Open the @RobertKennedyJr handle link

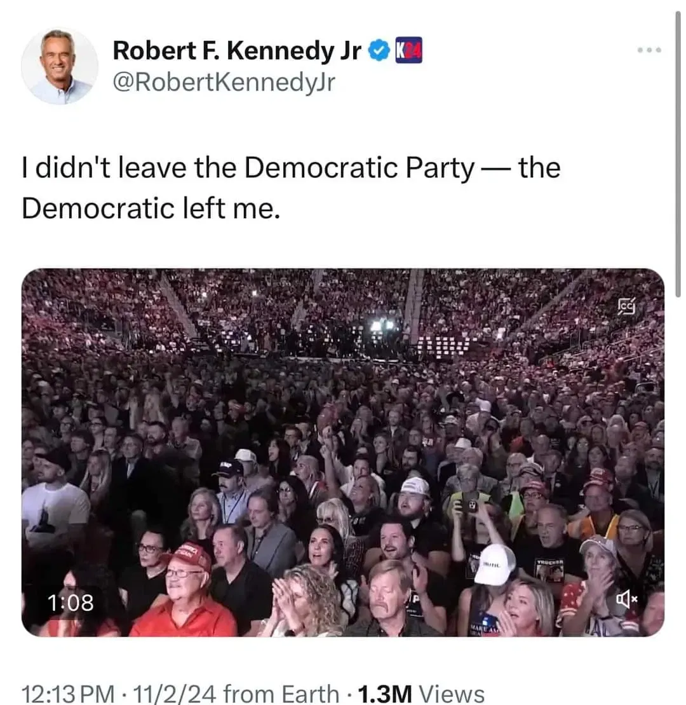(x=224, y=82)
